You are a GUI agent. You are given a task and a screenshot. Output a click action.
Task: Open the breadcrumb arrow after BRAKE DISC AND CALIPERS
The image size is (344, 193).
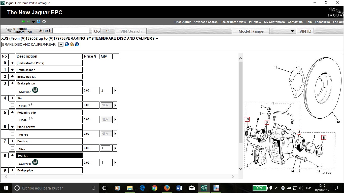point(157,38)
